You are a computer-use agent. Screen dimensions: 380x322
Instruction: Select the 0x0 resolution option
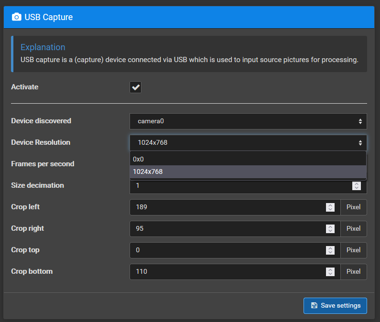coord(248,159)
